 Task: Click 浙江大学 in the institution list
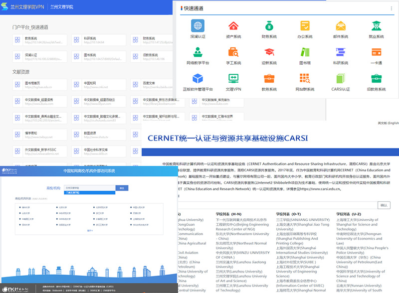click(100, 213)
